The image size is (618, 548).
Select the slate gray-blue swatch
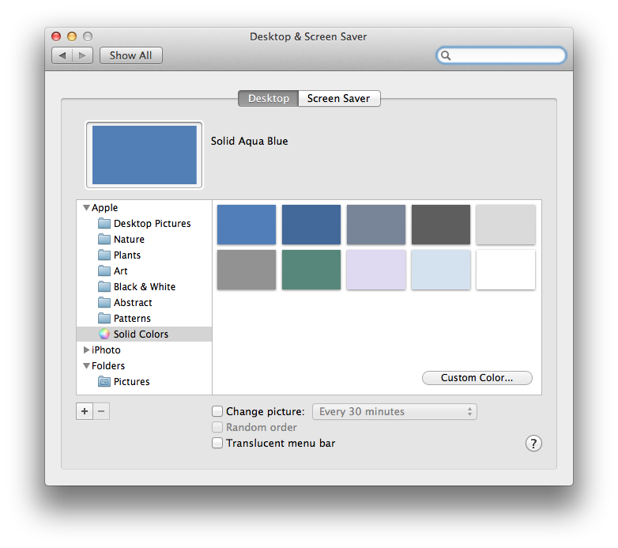376,225
